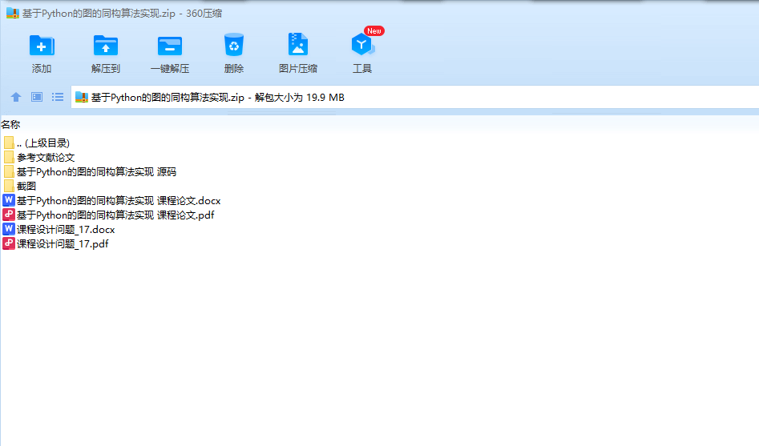This screenshot has height=446, width=759.
Task: Click the Word icon of 课程设计问题_17.docx
Action: pos(9,229)
